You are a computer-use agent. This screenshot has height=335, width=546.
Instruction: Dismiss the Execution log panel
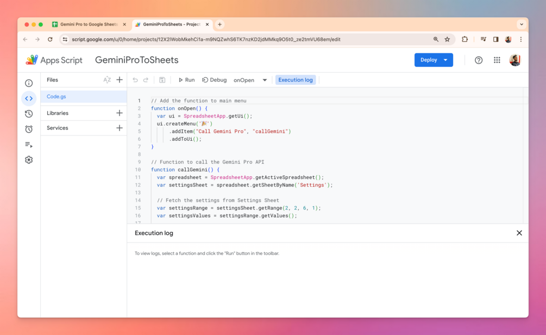point(519,233)
